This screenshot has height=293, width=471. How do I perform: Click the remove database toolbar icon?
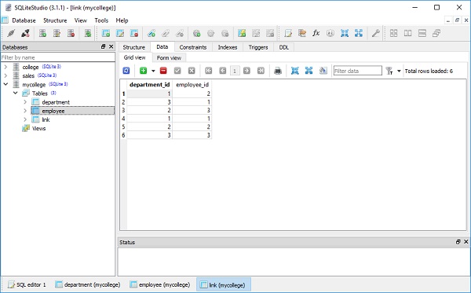(x=71, y=33)
